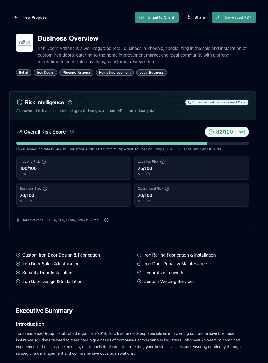This screenshot has height=363, width=268.
Task: Click the Iron Doors Arizona logo thumbnail
Action: pos(24,43)
